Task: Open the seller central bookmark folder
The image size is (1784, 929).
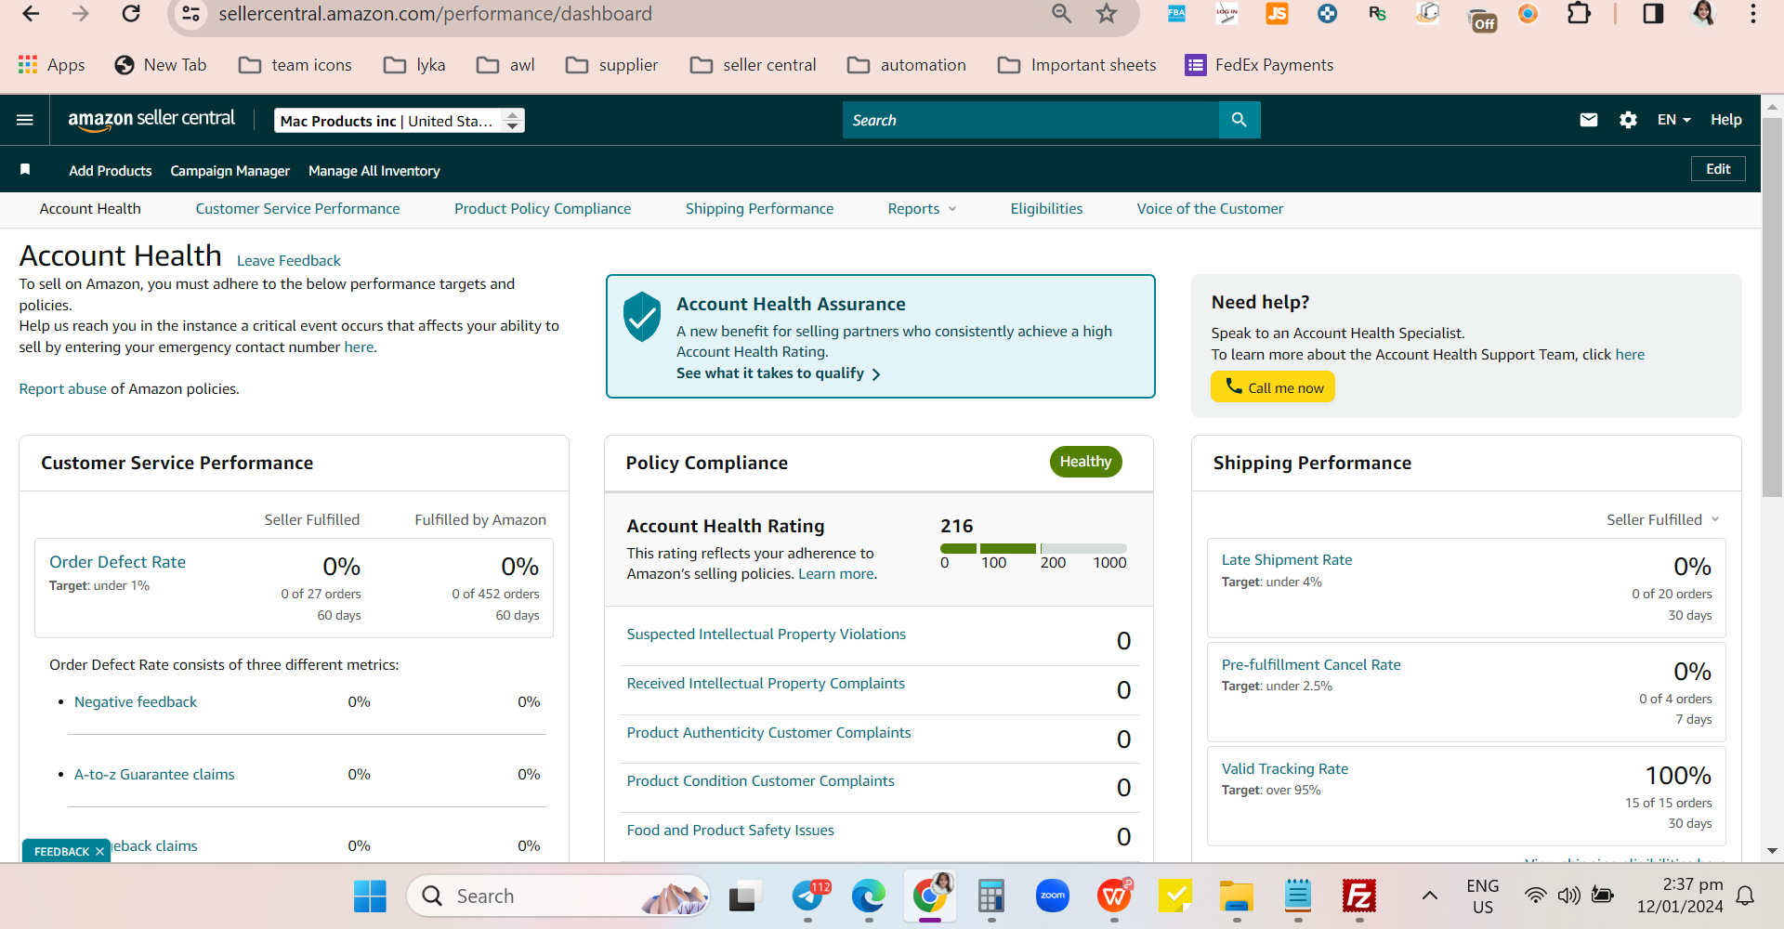Action: point(754,65)
